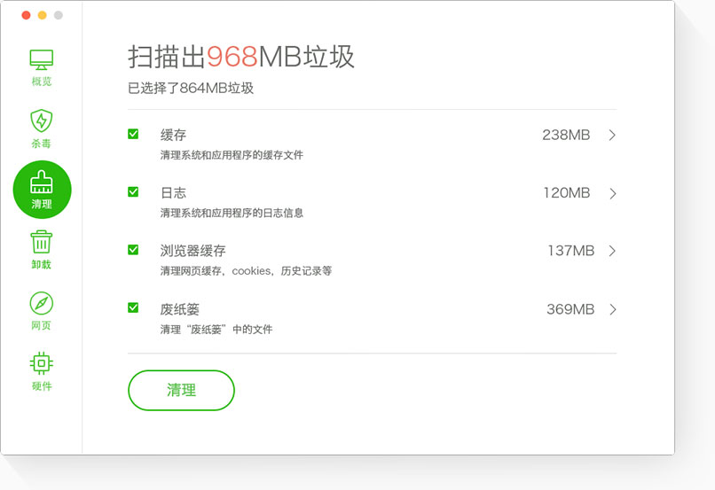Uncheck the 日志 logs checkbox
This screenshot has height=490, width=715.
tap(133, 191)
